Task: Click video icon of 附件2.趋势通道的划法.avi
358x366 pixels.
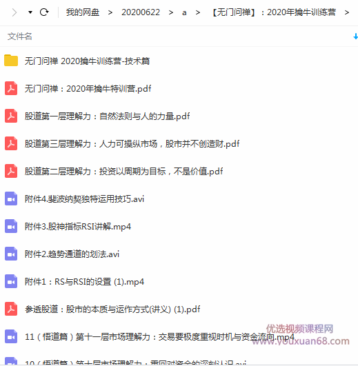Action: coord(11,254)
